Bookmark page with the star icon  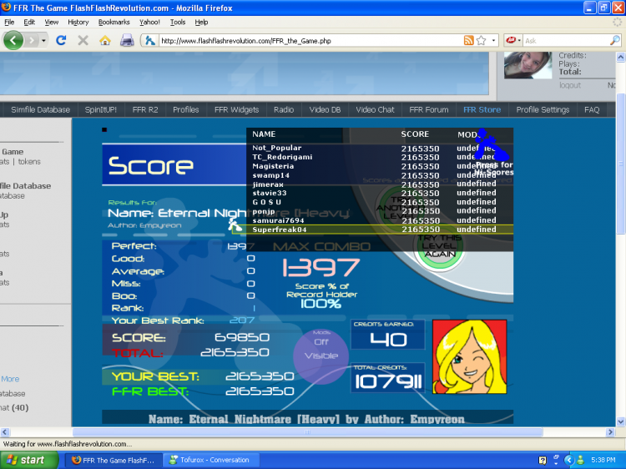pyautogui.click(x=481, y=40)
